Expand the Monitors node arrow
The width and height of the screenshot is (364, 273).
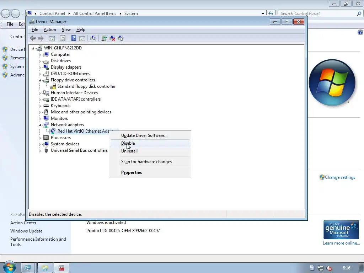coord(40,119)
